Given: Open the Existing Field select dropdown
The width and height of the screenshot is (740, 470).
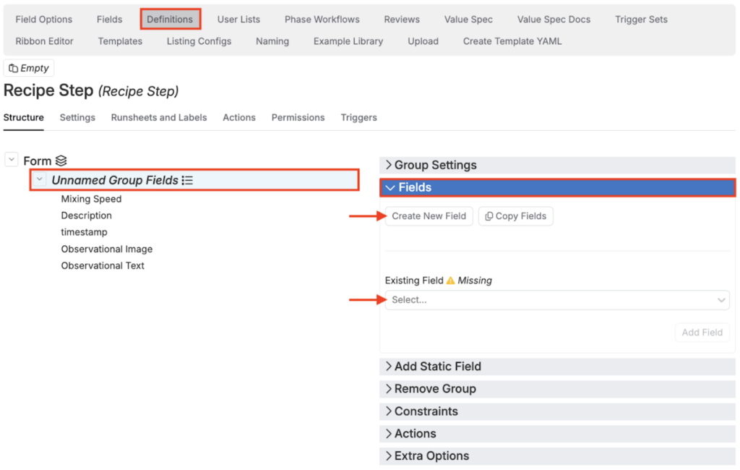Looking at the screenshot, I should tap(556, 300).
